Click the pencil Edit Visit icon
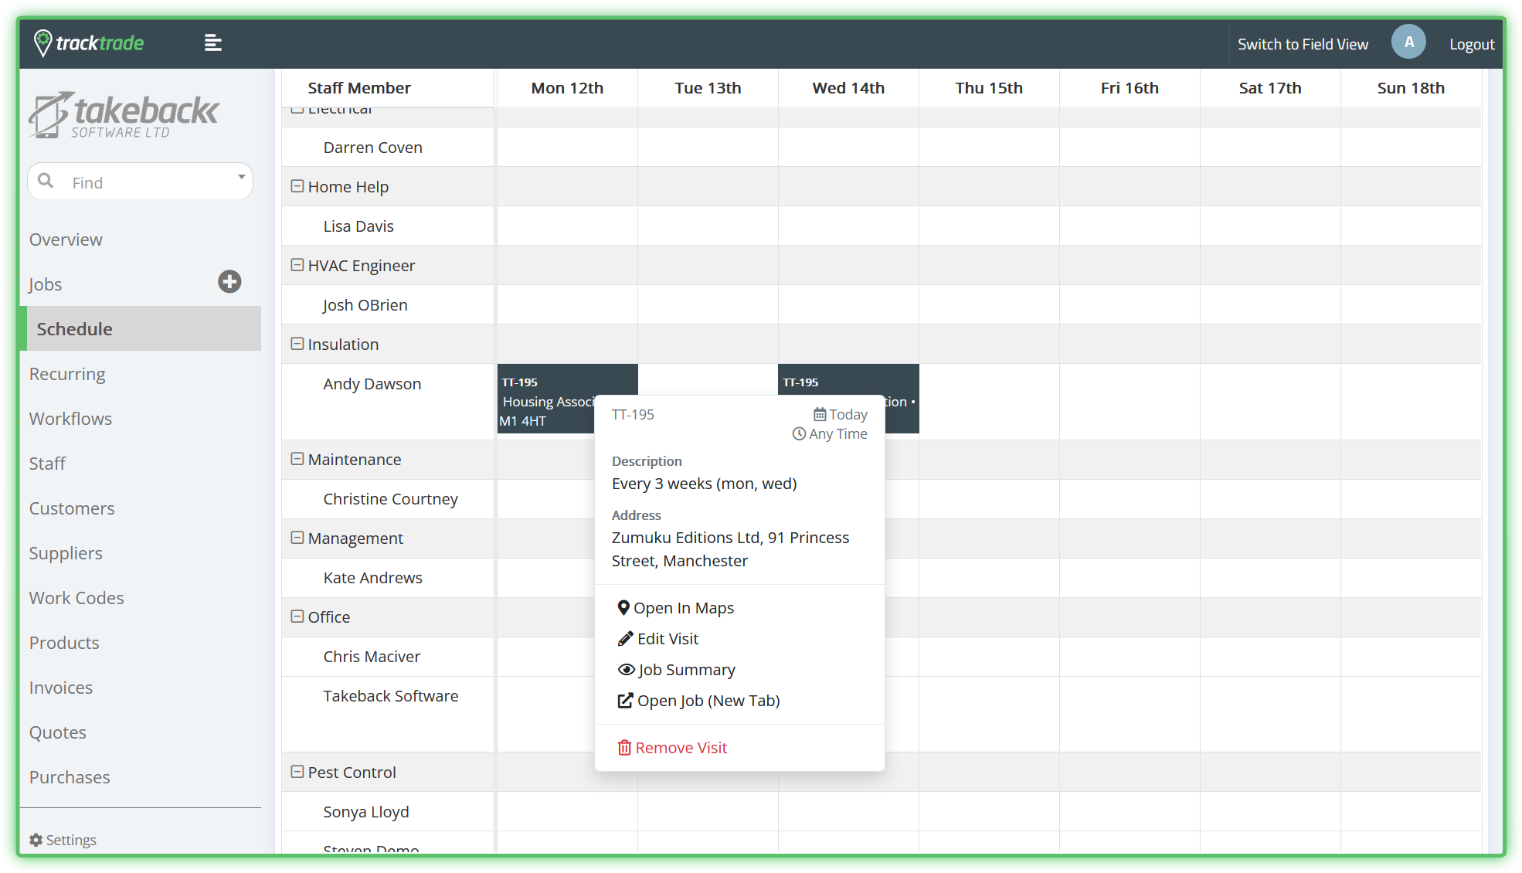 (x=625, y=639)
